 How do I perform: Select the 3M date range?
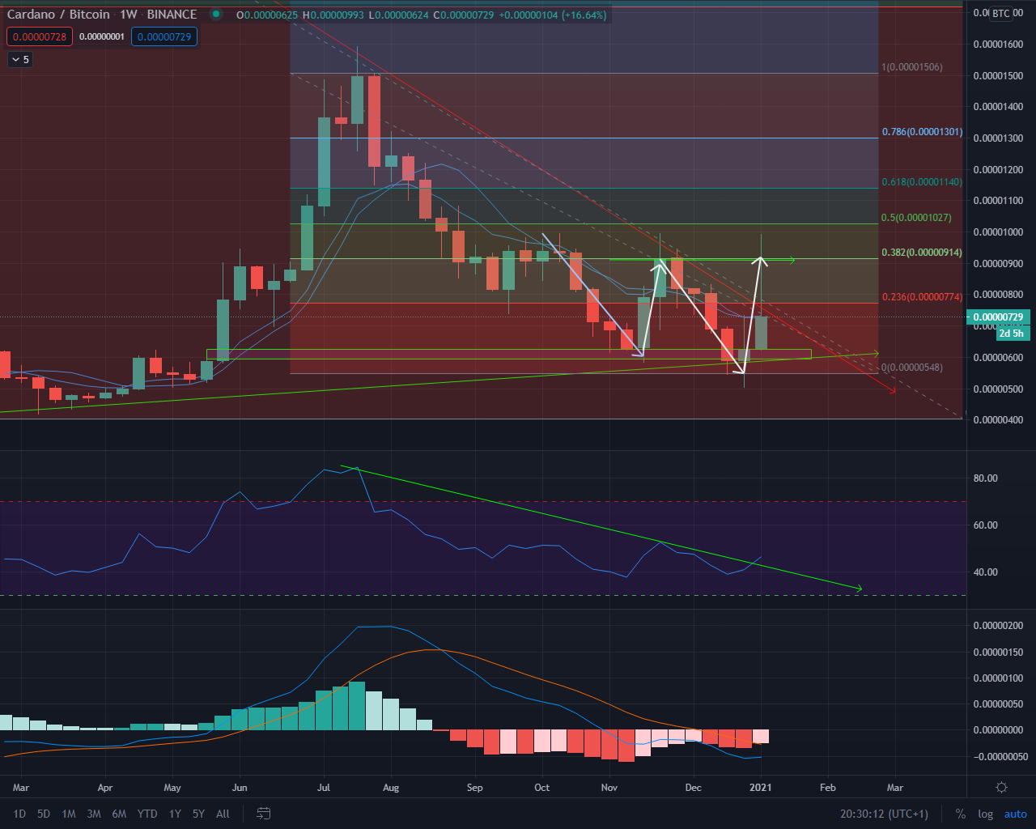tap(94, 814)
